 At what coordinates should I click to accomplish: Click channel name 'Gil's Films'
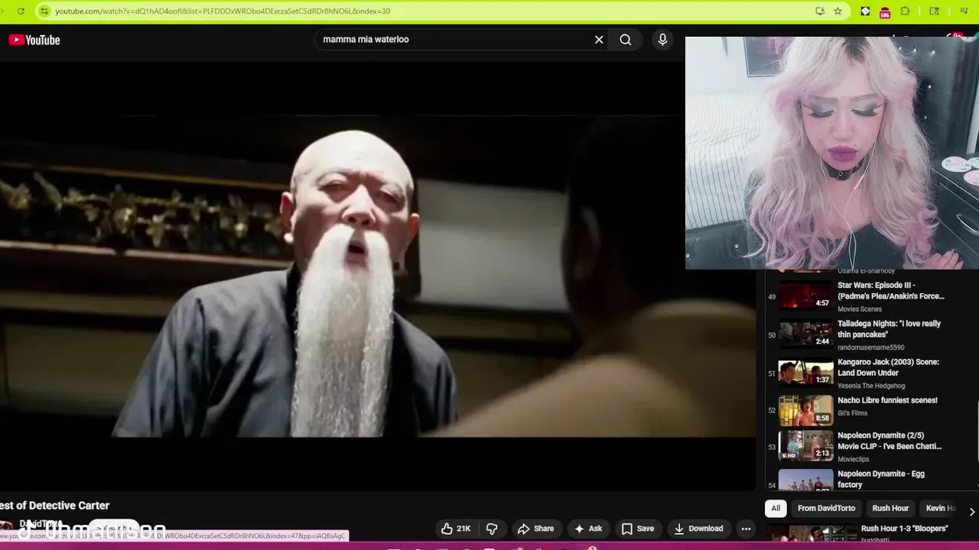[x=852, y=413]
